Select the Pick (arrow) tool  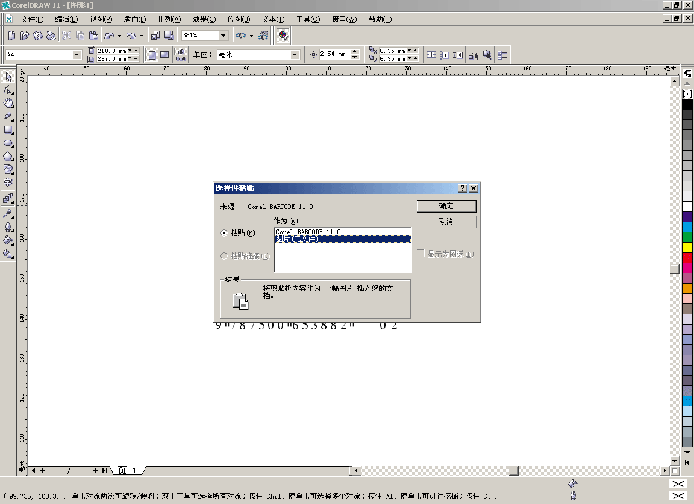click(8, 77)
